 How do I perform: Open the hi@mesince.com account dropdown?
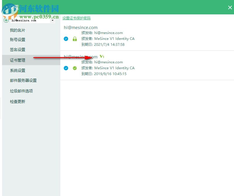[x=52, y=20]
